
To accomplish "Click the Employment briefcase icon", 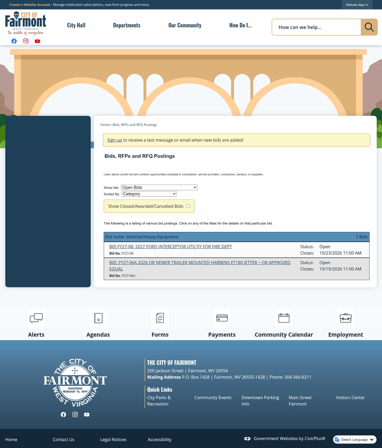I will tap(346, 318).
